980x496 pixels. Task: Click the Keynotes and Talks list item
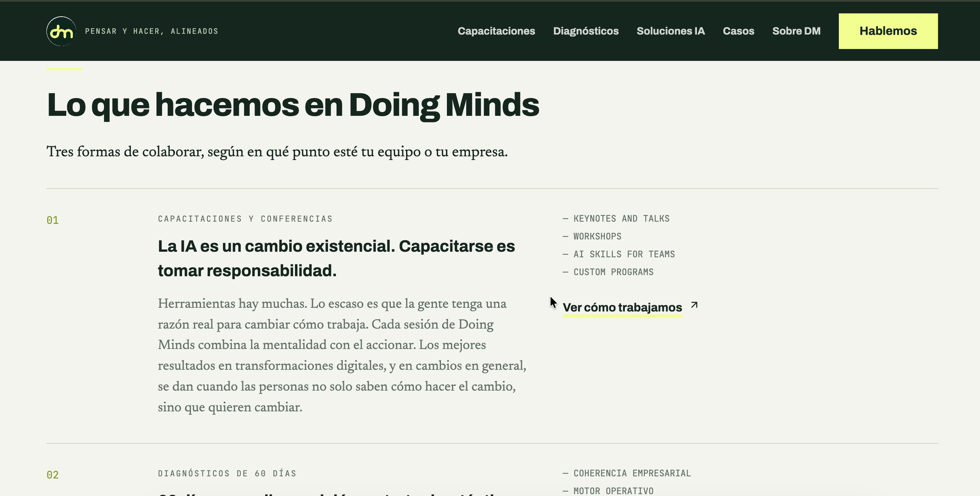pyautogui.click(x=616, y=219)
